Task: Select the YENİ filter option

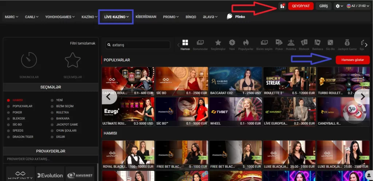Action: pyautogui.click(x=59, y=100)
